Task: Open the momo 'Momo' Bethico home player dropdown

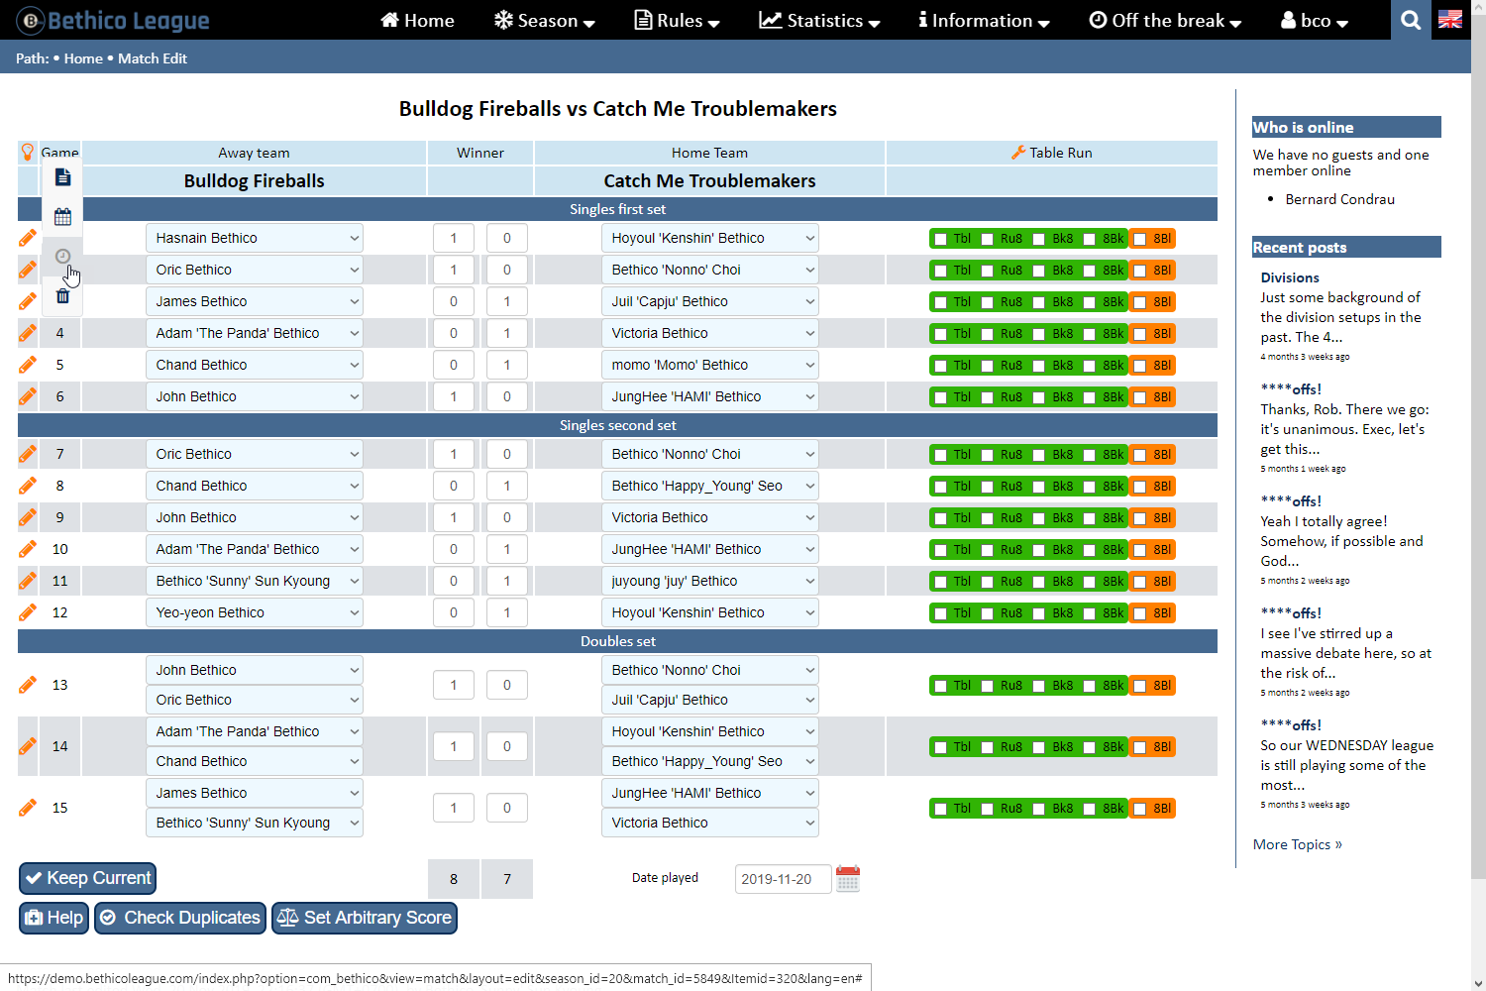Action: coord(709,365)
